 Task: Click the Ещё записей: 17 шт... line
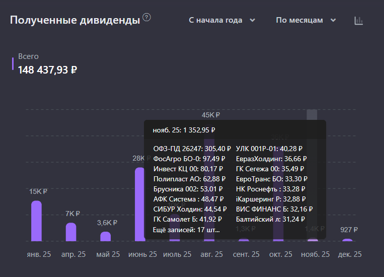pos(186,230)
